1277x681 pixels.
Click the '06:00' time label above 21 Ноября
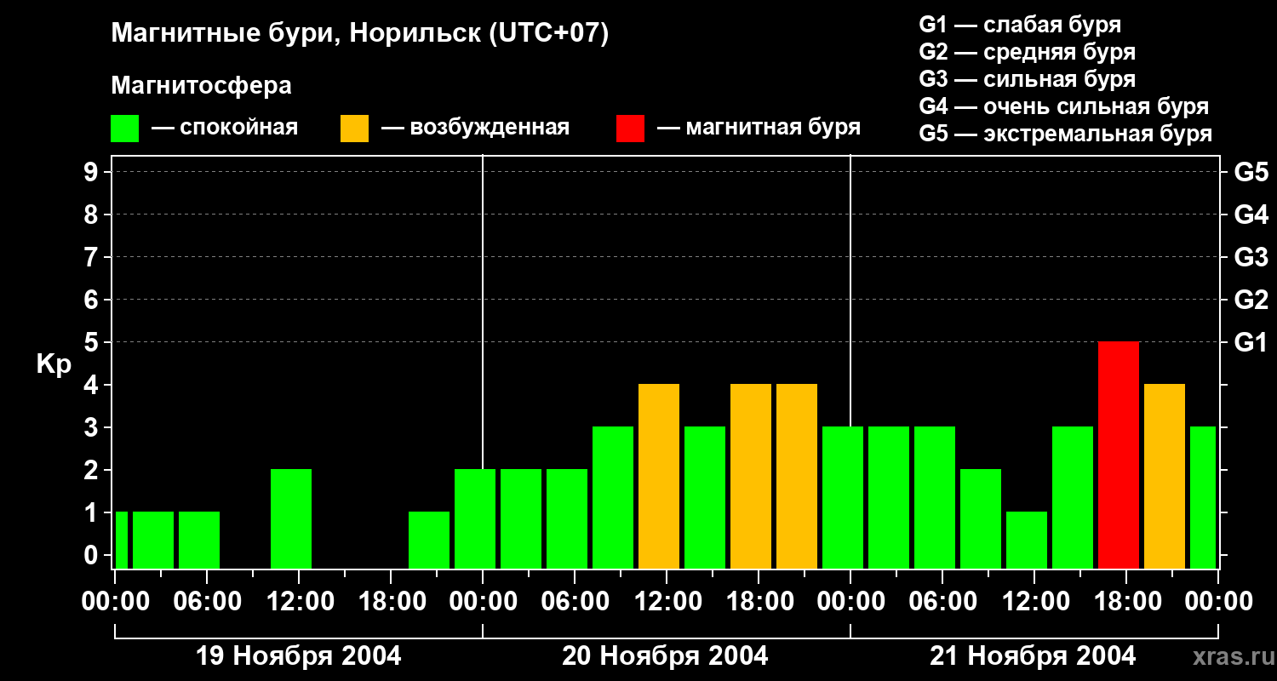[942, 602]
